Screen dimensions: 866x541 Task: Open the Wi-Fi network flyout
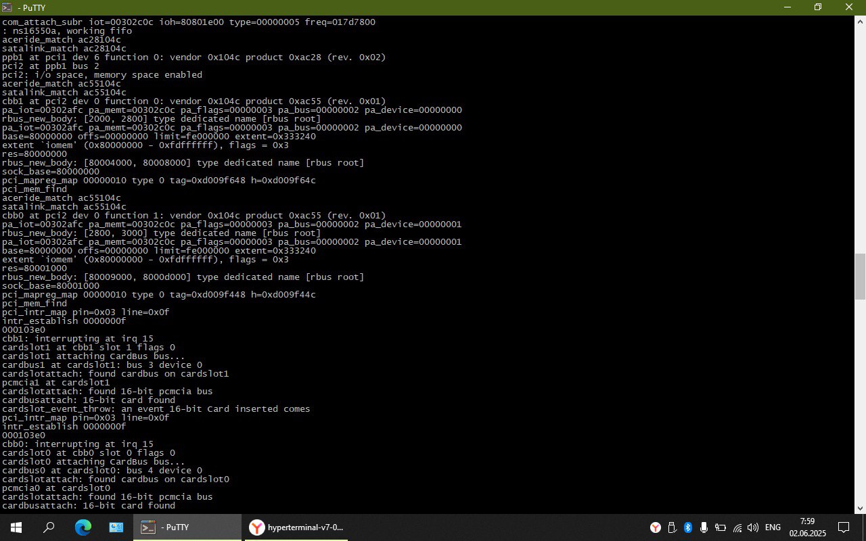[737, 527]
